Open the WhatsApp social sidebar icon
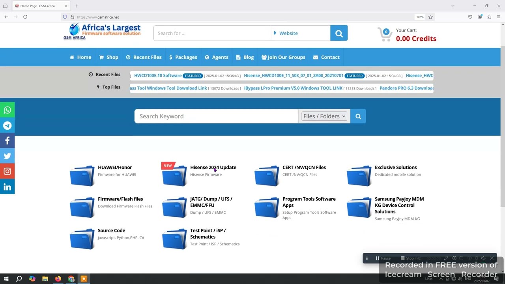Viewport: 505px width, 284px height. 7,110
